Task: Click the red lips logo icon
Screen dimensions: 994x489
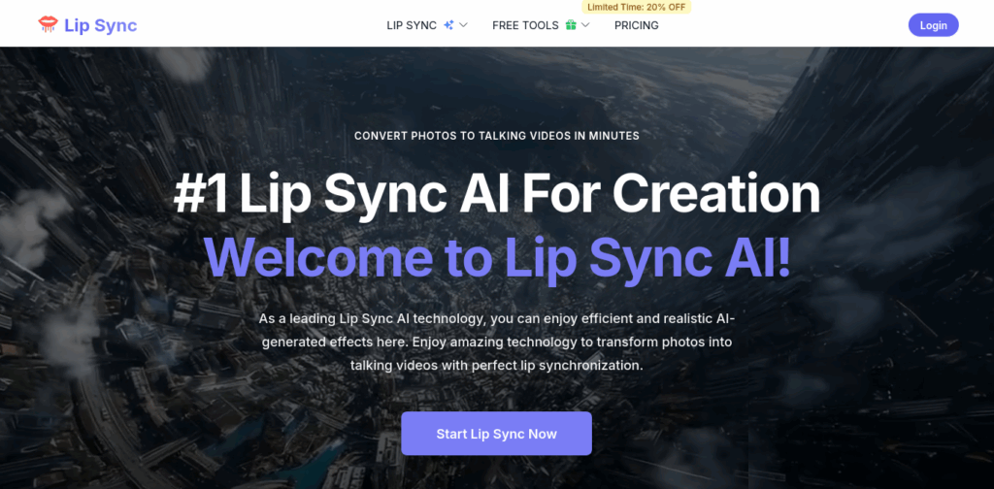Action: [x=48, y=24]
